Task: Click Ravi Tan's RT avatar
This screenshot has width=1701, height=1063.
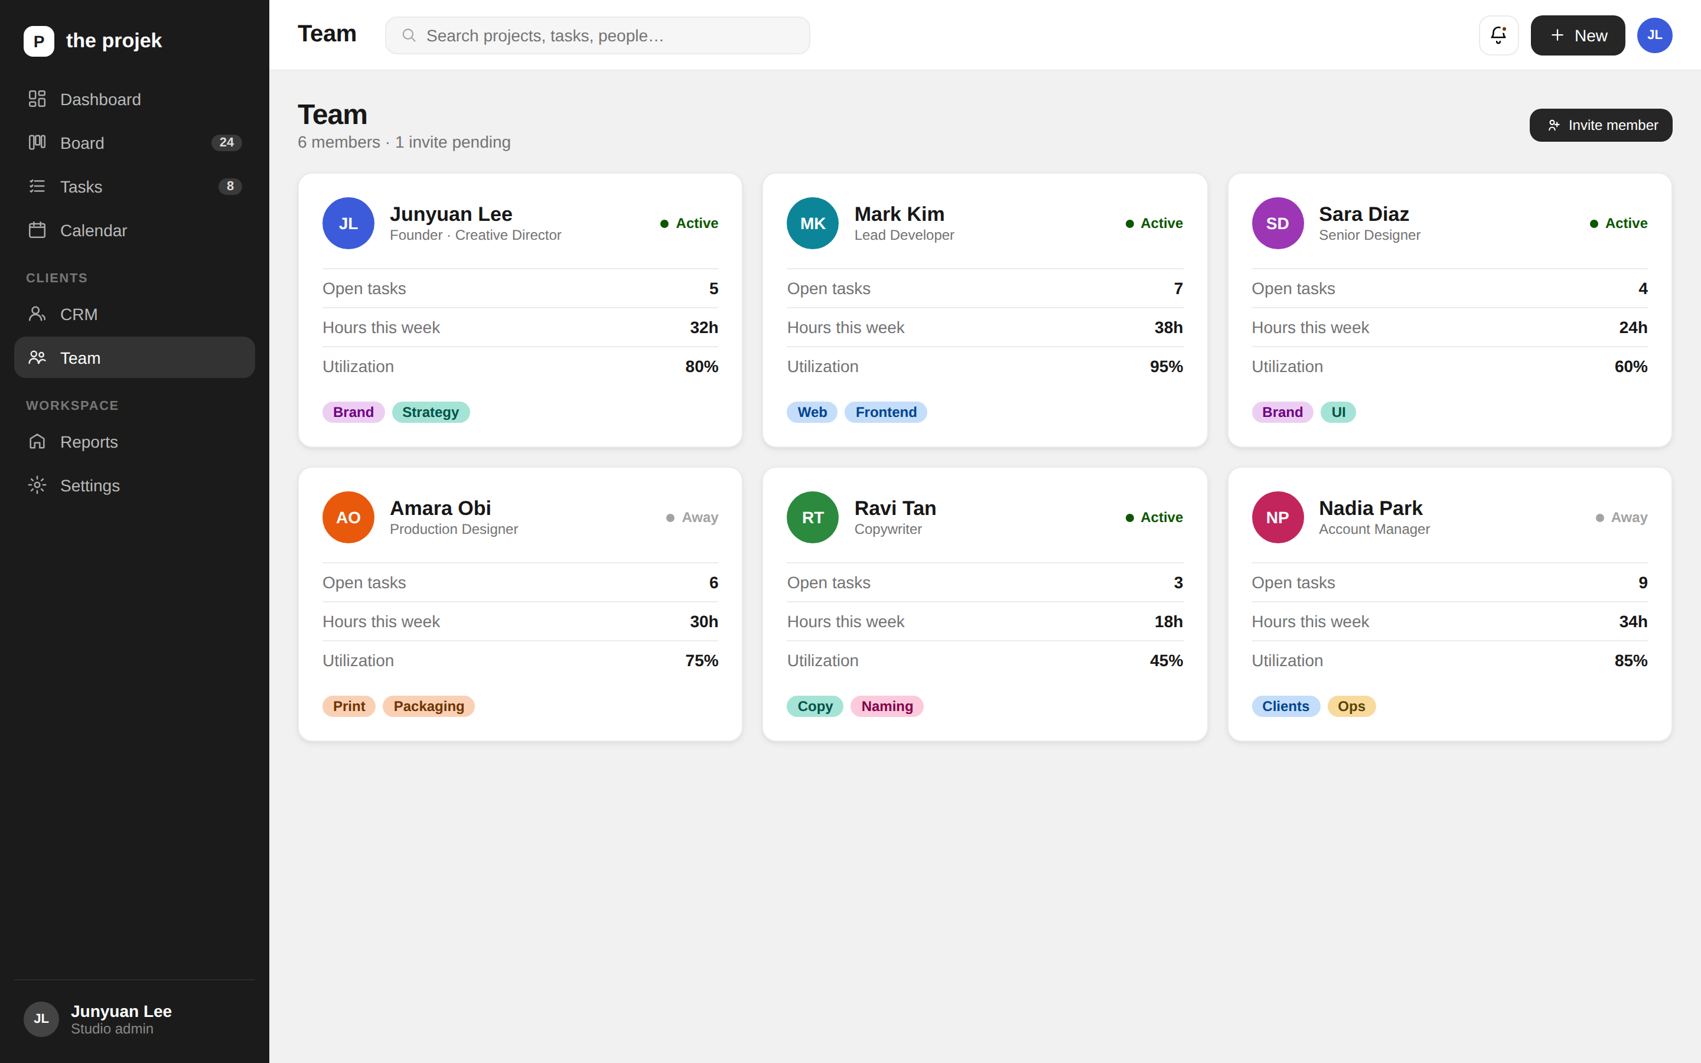Action: (813, 517)
